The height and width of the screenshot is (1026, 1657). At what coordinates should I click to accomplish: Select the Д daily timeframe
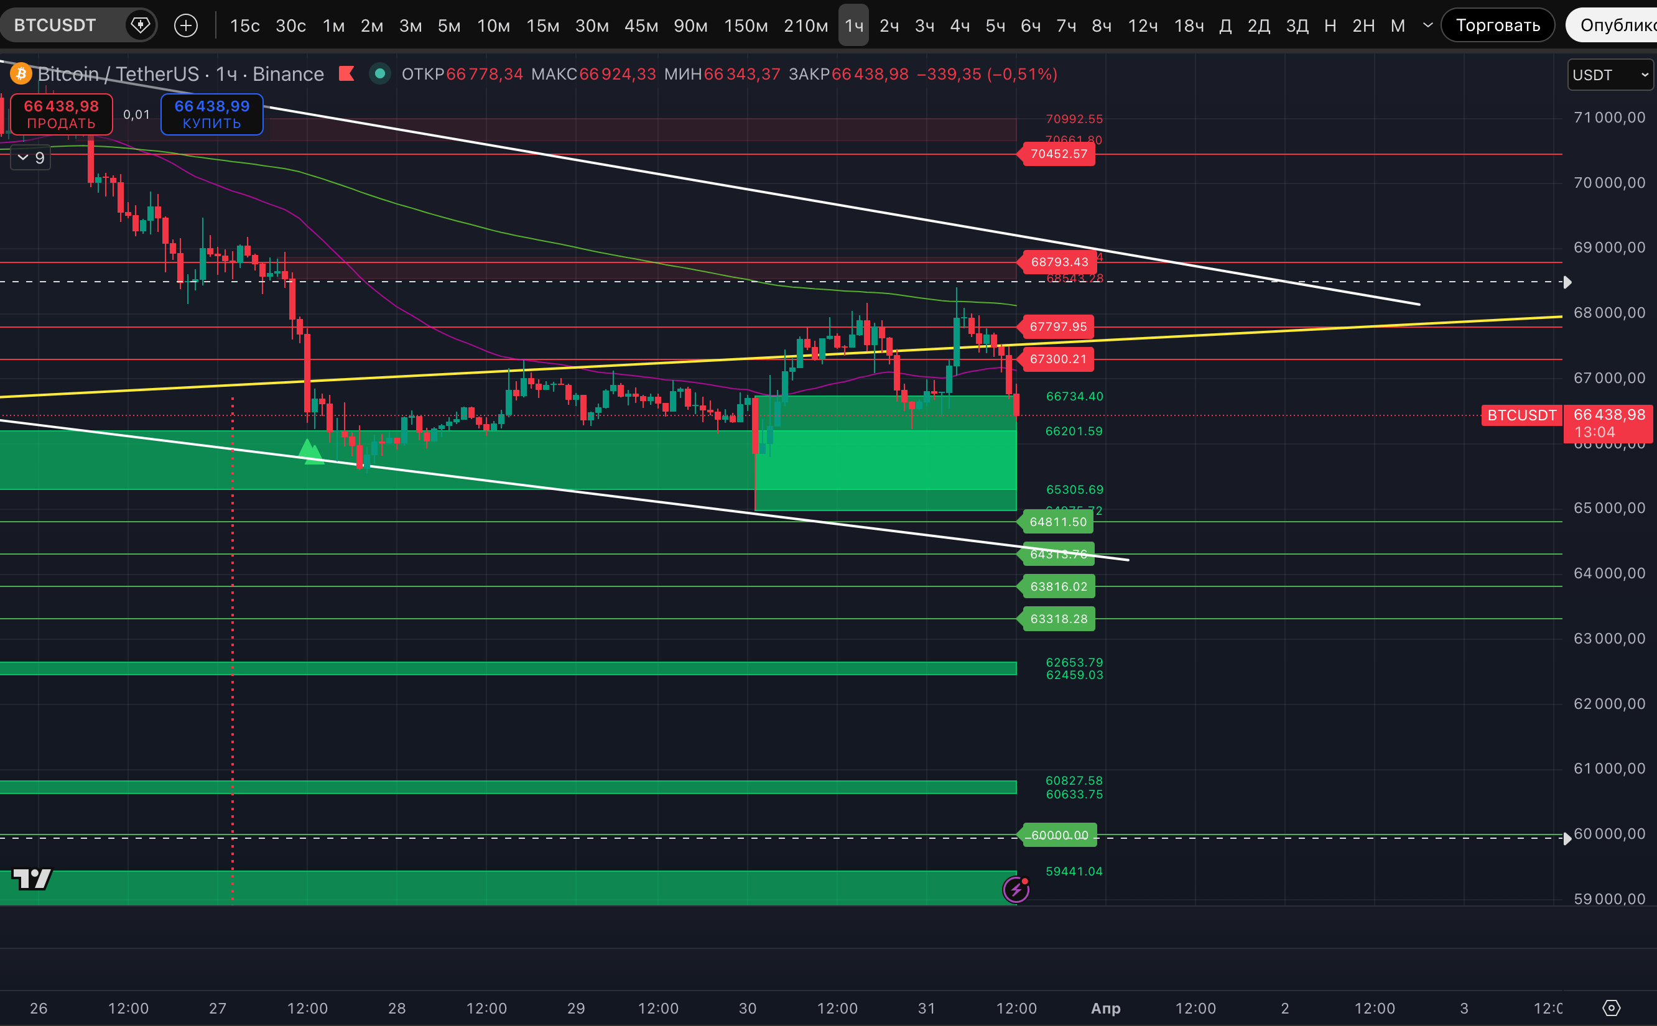pos(1225,25)
